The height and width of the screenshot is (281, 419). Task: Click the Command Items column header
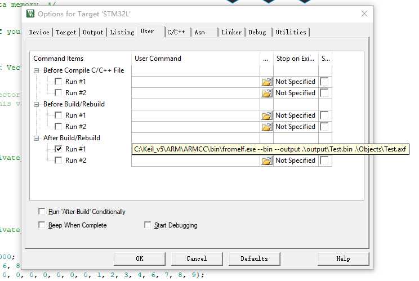(x=81, y=59)
